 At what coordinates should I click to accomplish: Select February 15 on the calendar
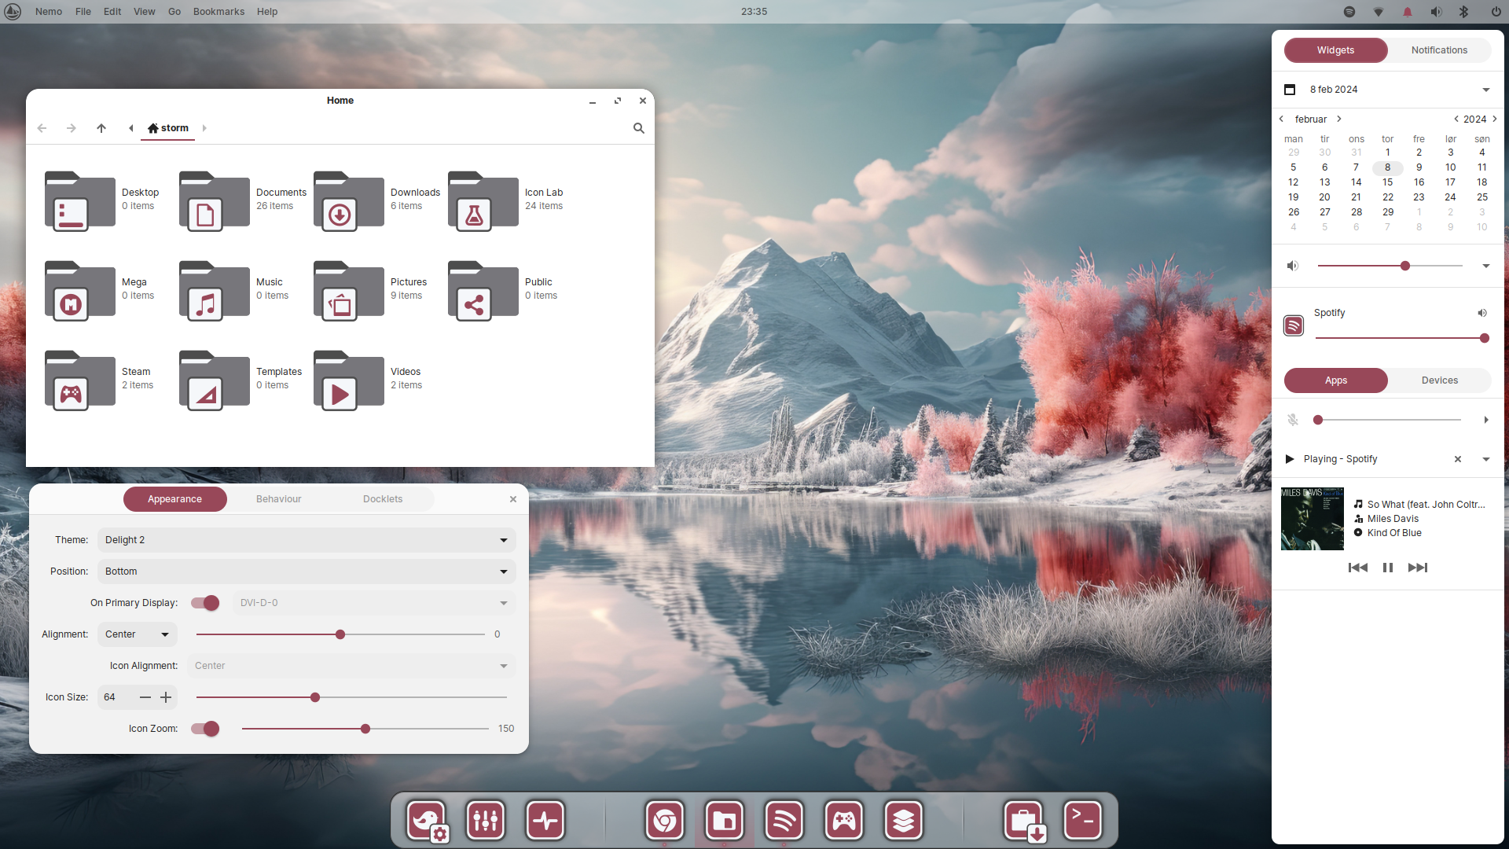[x=1388, y=182]
